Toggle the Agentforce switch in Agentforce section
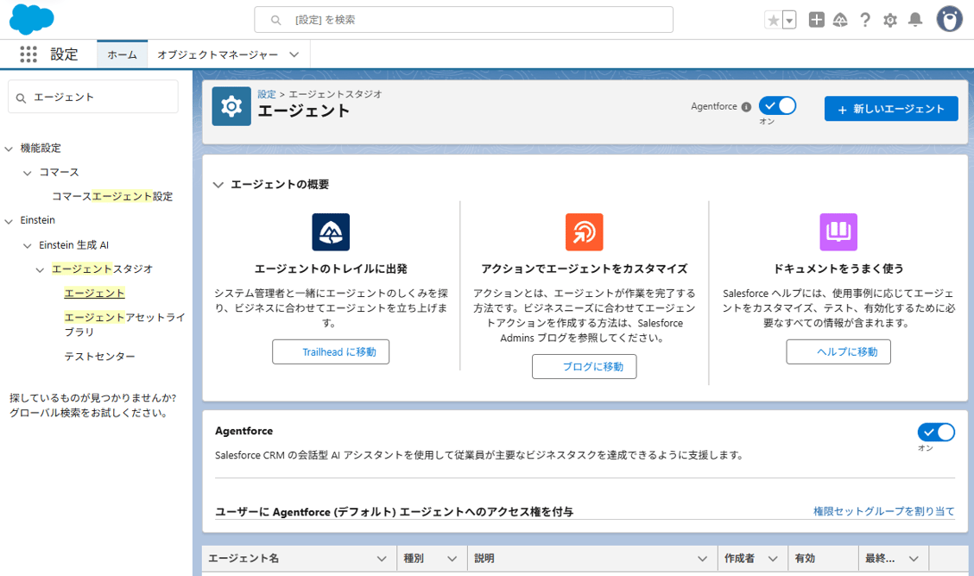Image resolution: width=974 pixels, height=576 pixels. (936, 432)
